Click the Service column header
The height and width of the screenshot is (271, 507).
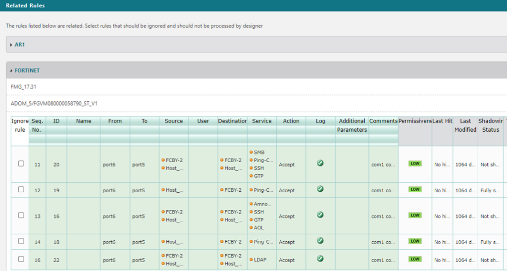pyautogui.click(x=262, y=121)
